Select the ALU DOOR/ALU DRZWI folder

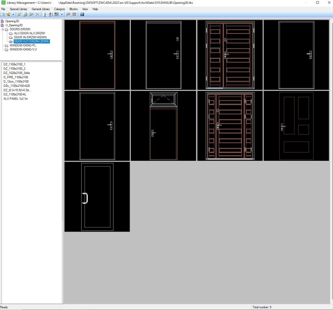tap(29, 33)
